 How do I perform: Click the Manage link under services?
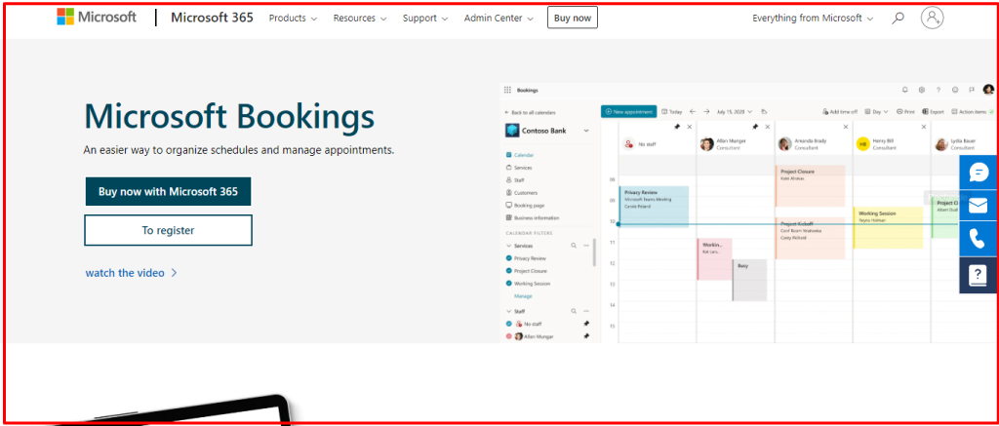coord(523,296)
